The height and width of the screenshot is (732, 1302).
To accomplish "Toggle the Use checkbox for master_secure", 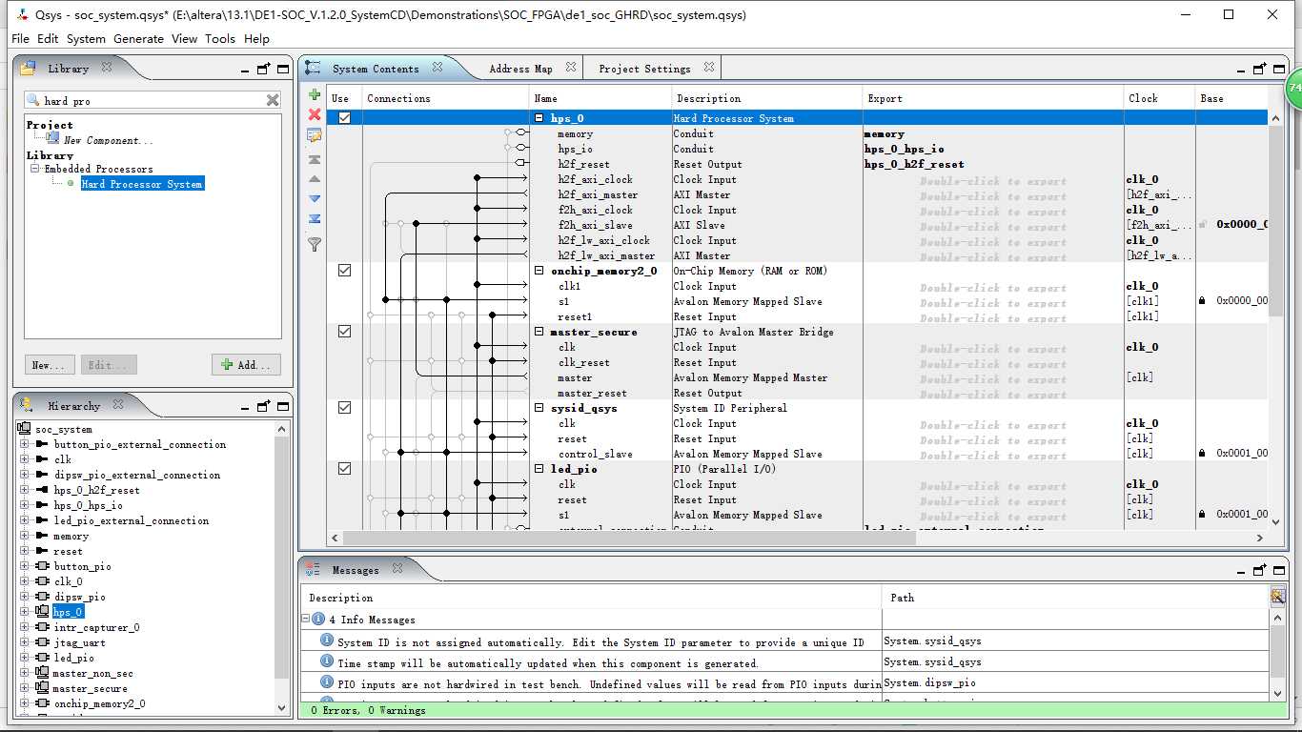I will click(344, 332).
